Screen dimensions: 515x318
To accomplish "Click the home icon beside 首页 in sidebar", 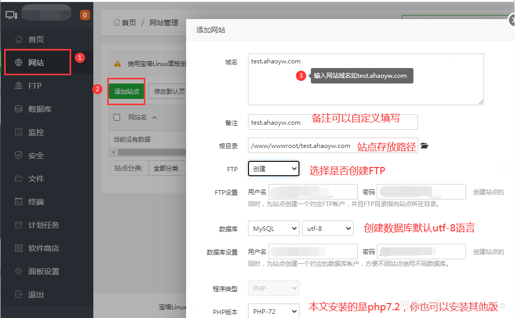I will point(19,40).
